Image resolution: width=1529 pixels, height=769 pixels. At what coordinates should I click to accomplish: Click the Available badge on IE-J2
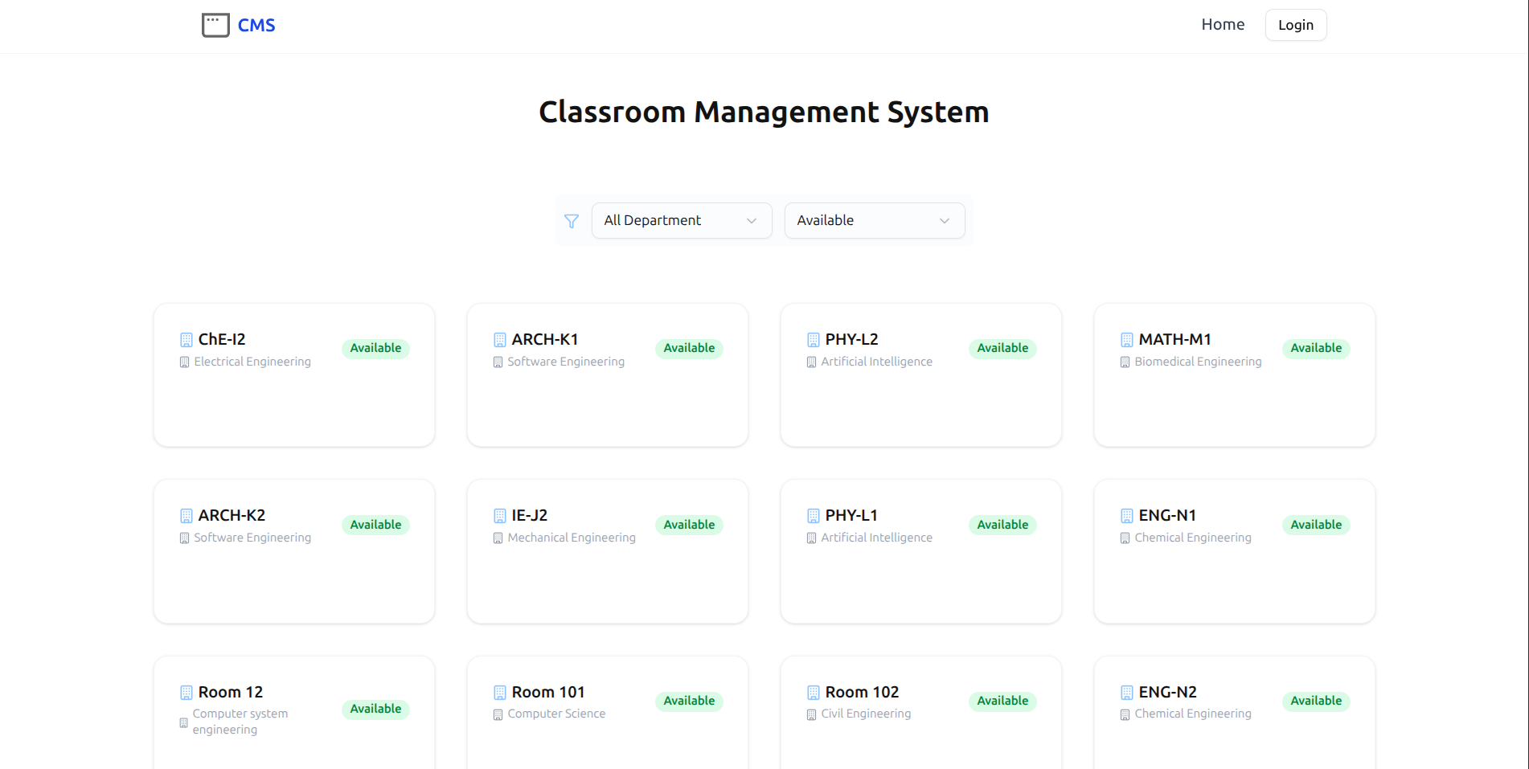689,525
